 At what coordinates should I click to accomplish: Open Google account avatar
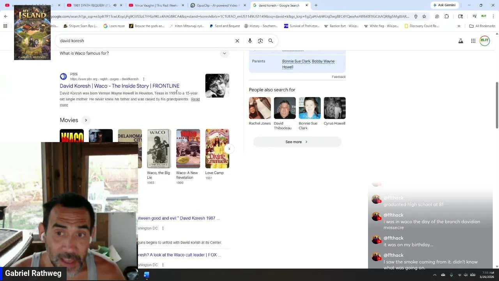click(x=485, y=41)
